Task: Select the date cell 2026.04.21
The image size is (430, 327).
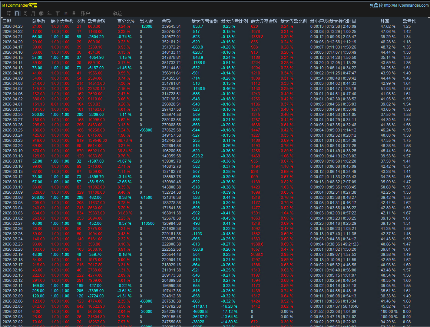Action: click(13, 37)
